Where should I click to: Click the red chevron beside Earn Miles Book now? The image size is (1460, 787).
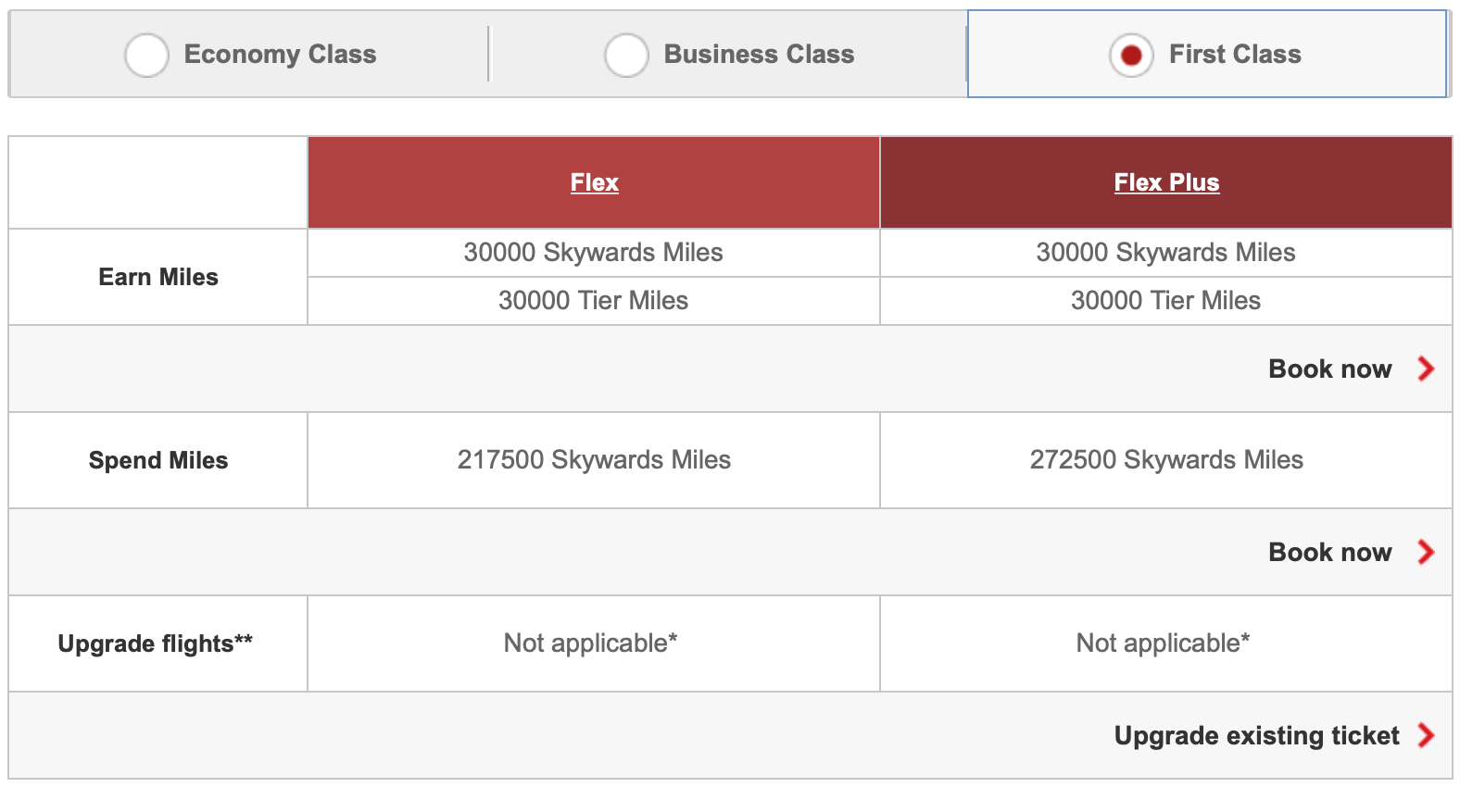[1426, 369]
